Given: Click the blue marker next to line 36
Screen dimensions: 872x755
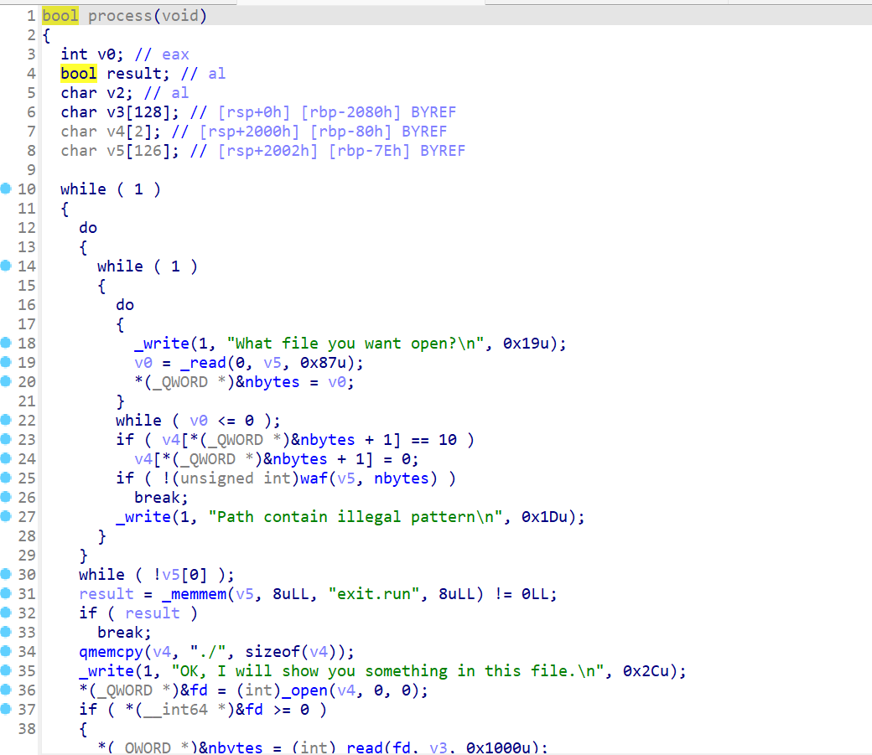Looking at the screenshot, I should (7, 690).
